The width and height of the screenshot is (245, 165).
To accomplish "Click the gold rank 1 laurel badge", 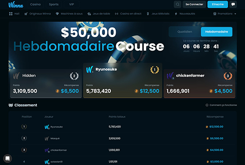I will (x=155, y=70).
